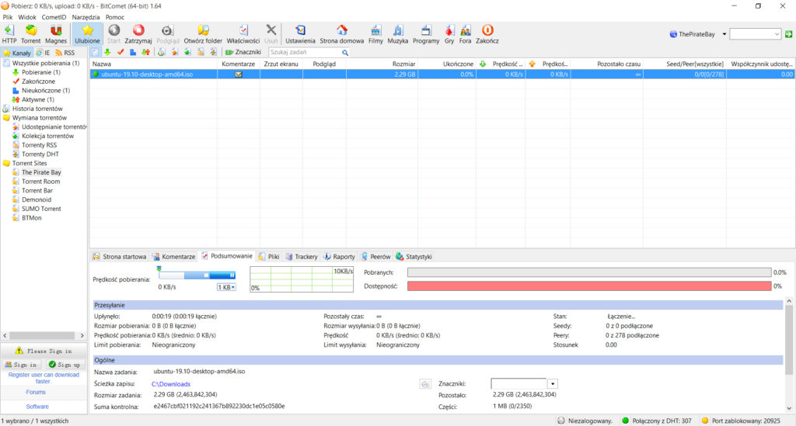Open the ThePirateBay search engine dropdown
Image resolution: width=796 pixels, height=426 pixels.
point(724,34)
